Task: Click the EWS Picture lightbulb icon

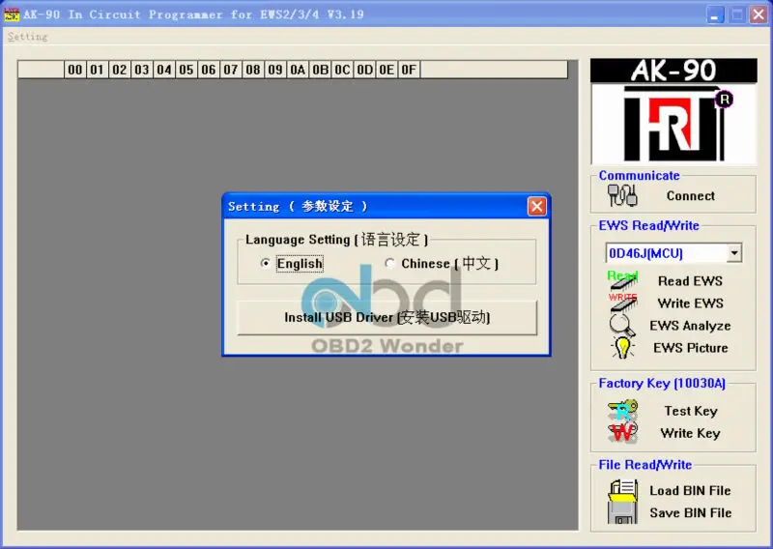Action: (622, 348)
